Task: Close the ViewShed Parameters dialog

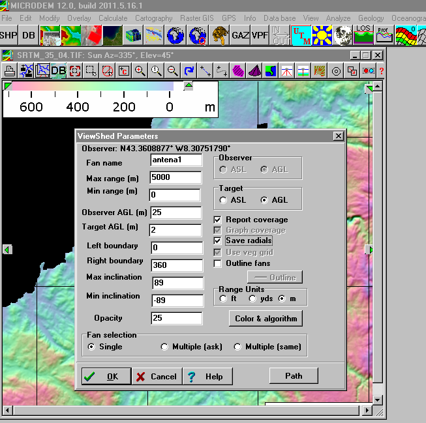Action: click(x=338, y=136)
